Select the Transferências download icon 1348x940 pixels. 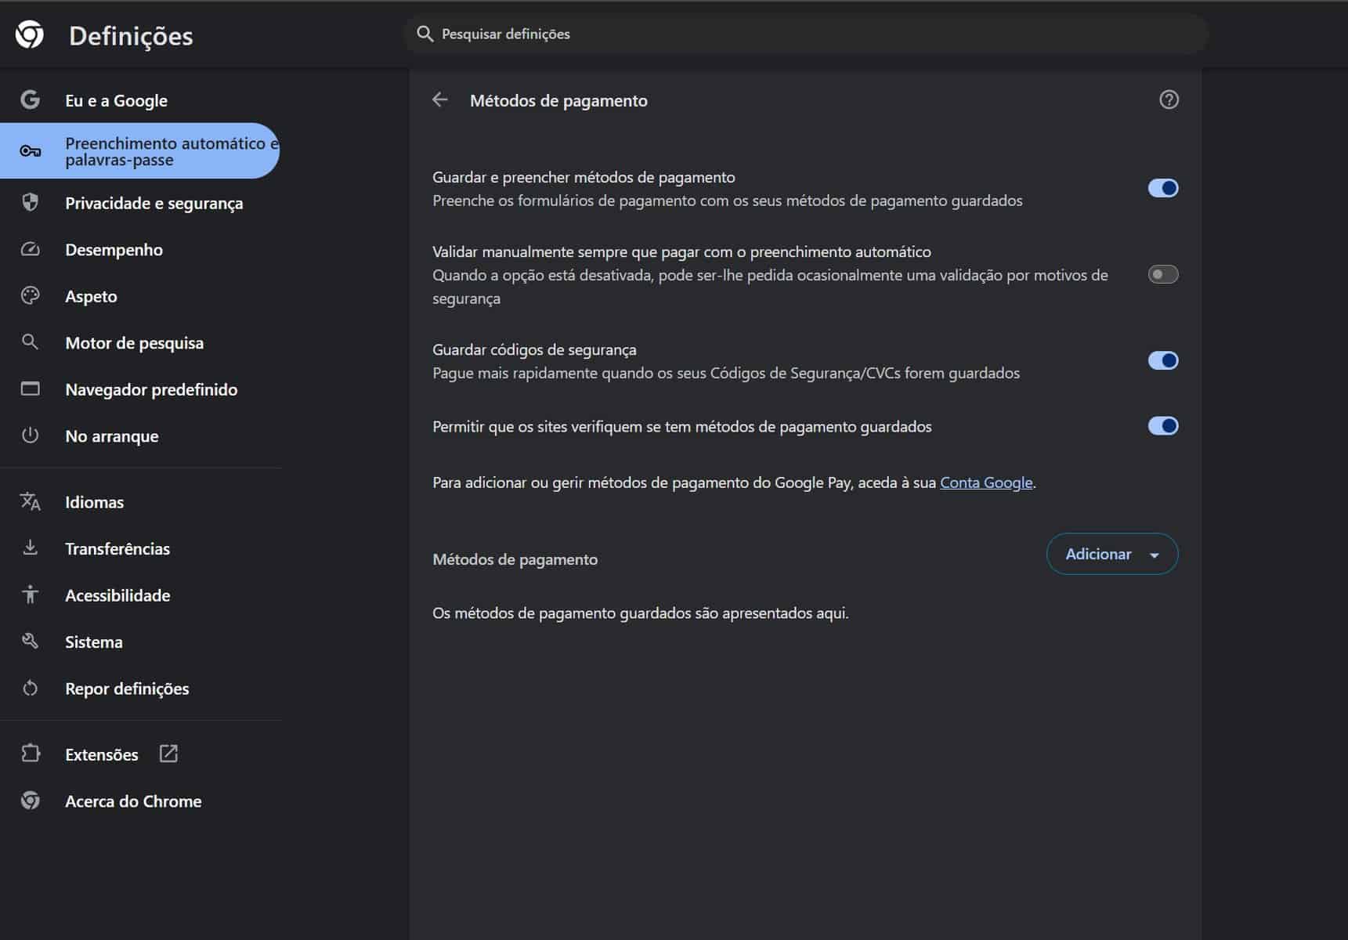tap(31, 548)
